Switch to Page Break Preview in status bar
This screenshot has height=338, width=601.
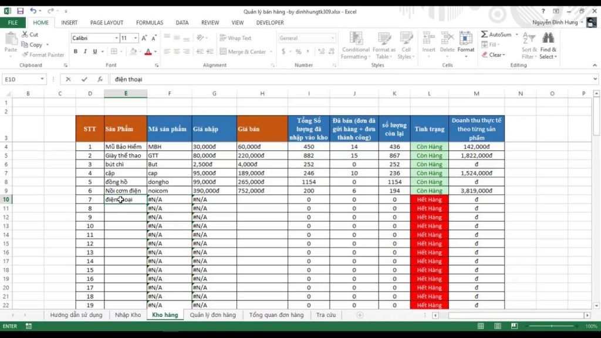point(514,326)
